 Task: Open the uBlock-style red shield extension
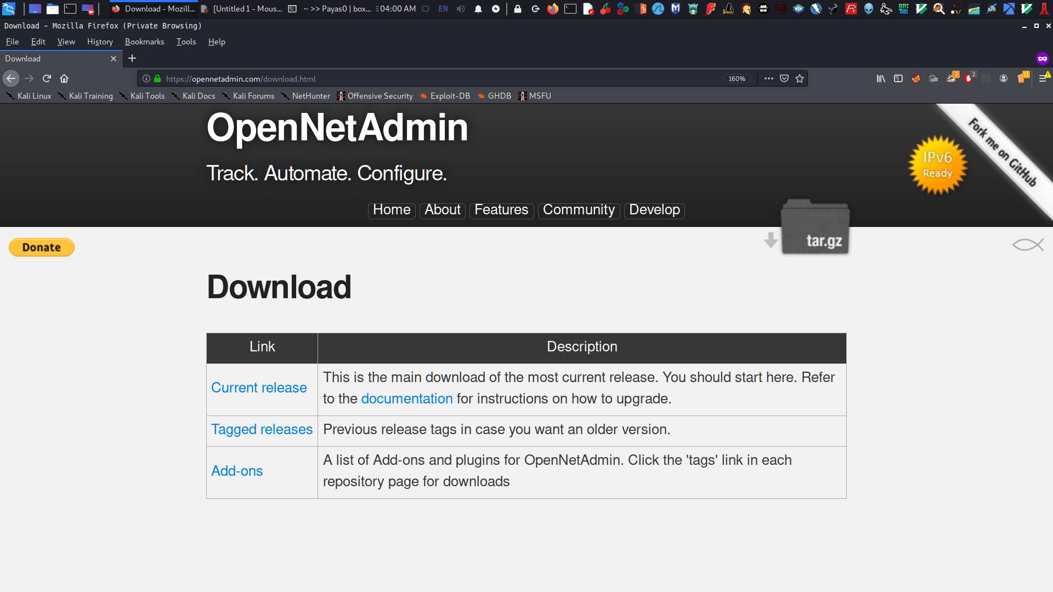[969, 78]
